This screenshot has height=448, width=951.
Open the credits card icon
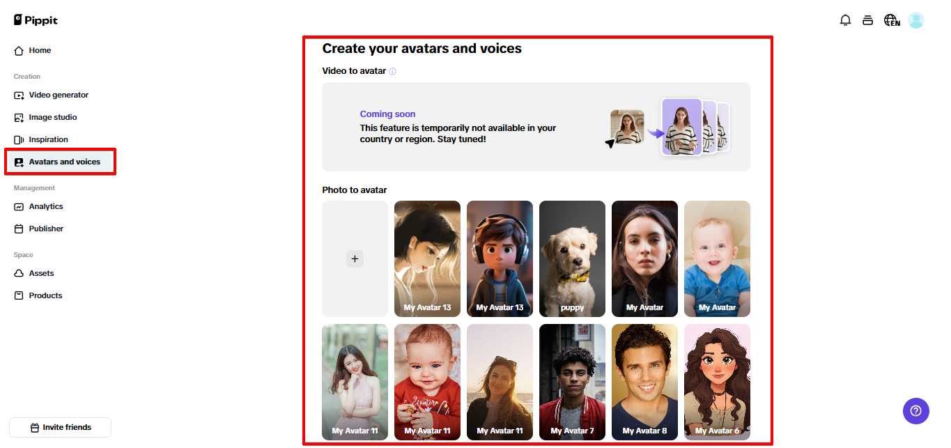point(867,20)
